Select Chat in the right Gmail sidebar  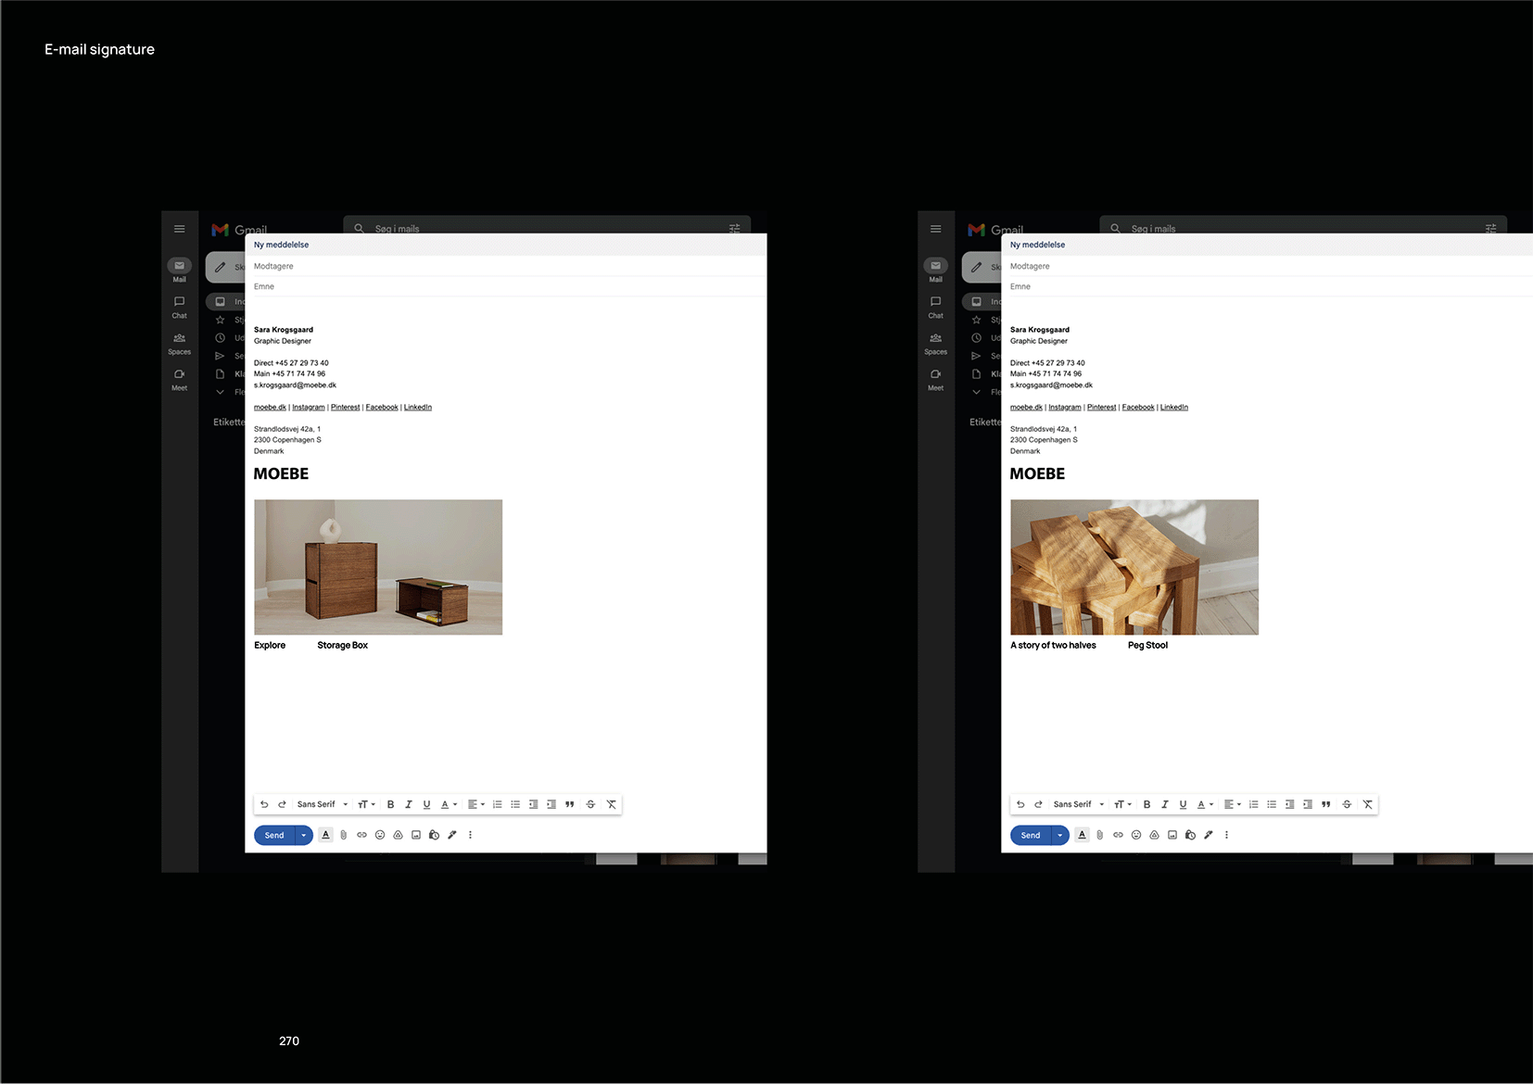tap(936, 307)
